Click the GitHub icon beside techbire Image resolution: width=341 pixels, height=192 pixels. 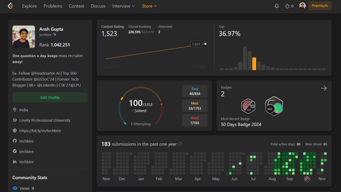pyautogui.click(x=14, y=141)
